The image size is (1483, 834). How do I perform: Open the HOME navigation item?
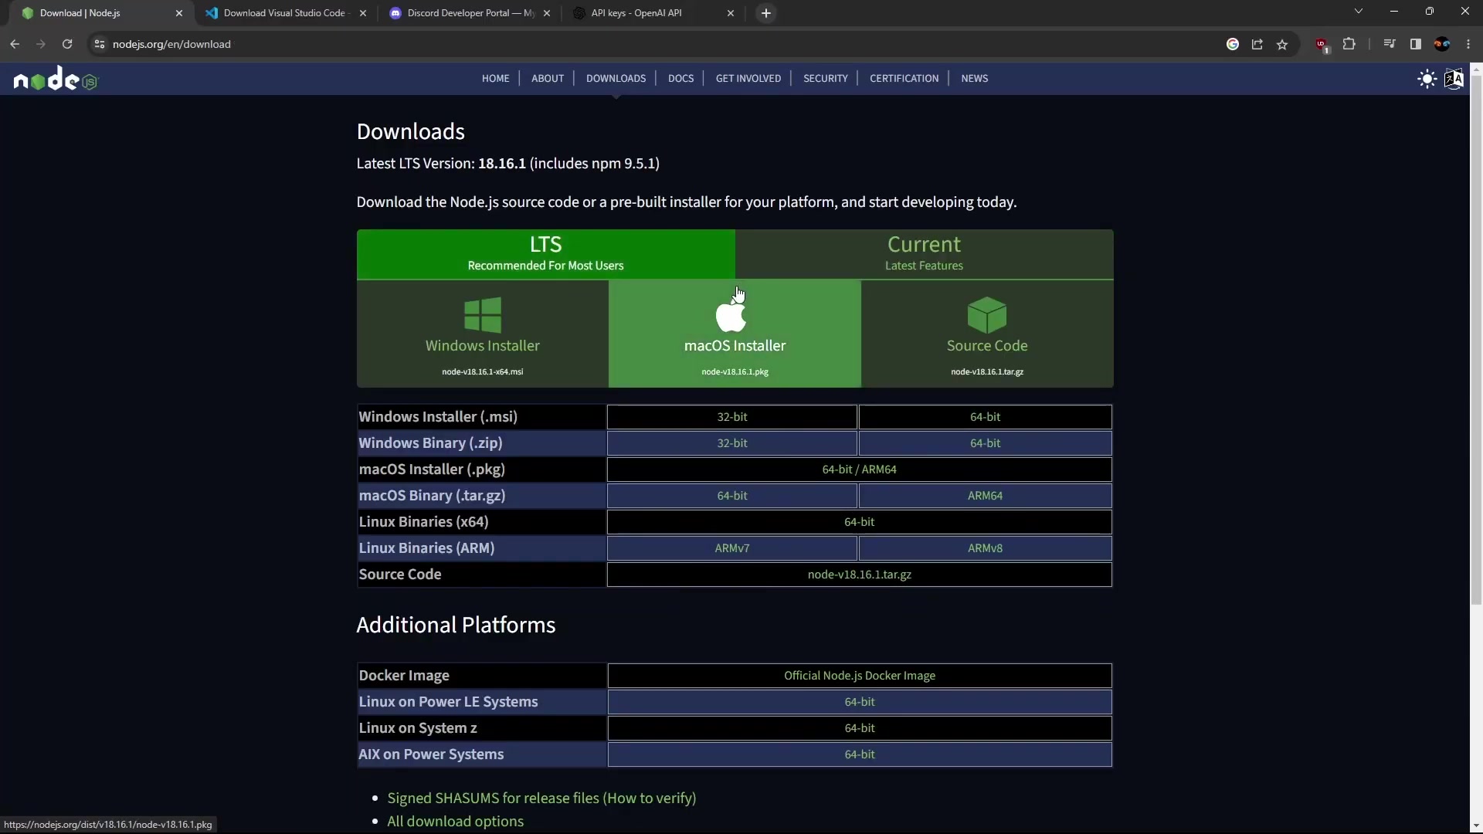pos(495,79)
